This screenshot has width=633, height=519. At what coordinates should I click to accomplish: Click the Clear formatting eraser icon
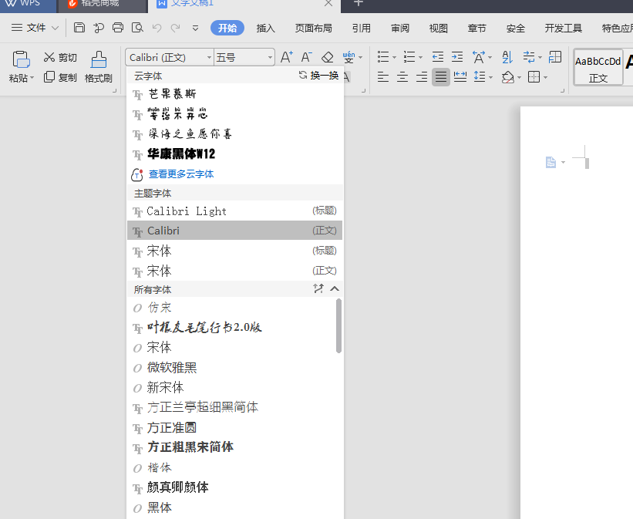click(328, 57)
